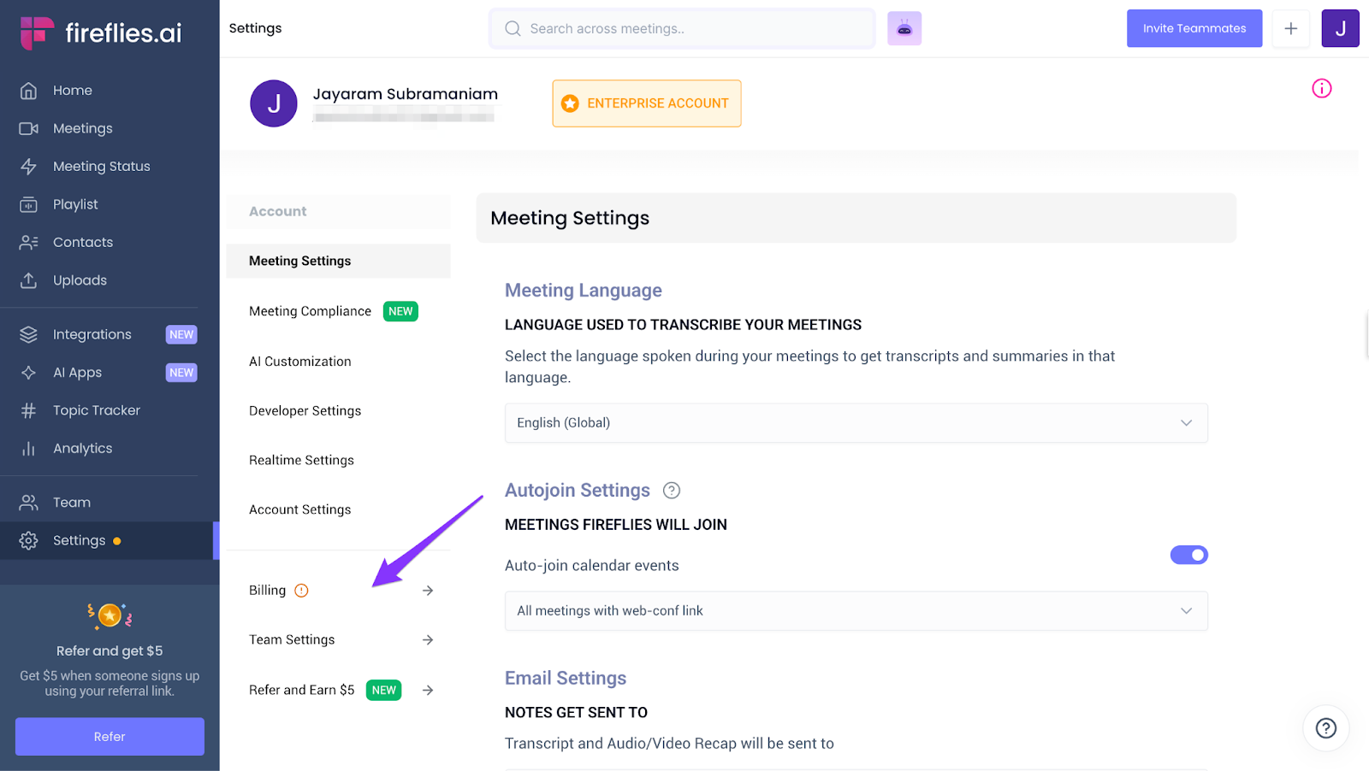Click the Invite Teammates button
Viewport: 1369px width, 771px height.
(1194, 28)
